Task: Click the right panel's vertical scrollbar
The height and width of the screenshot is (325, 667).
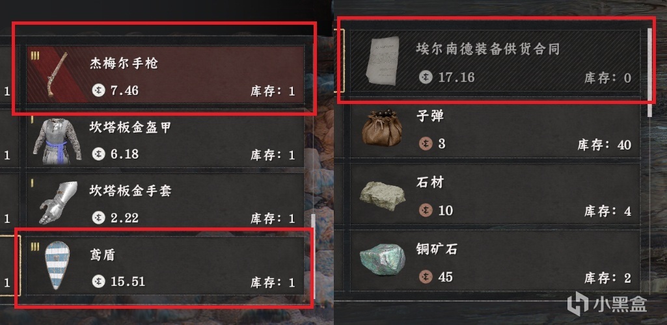Action: (649, 72)
